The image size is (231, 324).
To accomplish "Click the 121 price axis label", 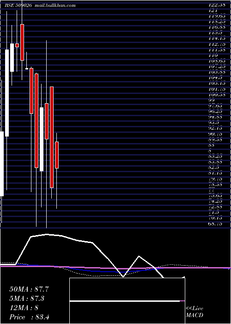I will click(212, 10).
